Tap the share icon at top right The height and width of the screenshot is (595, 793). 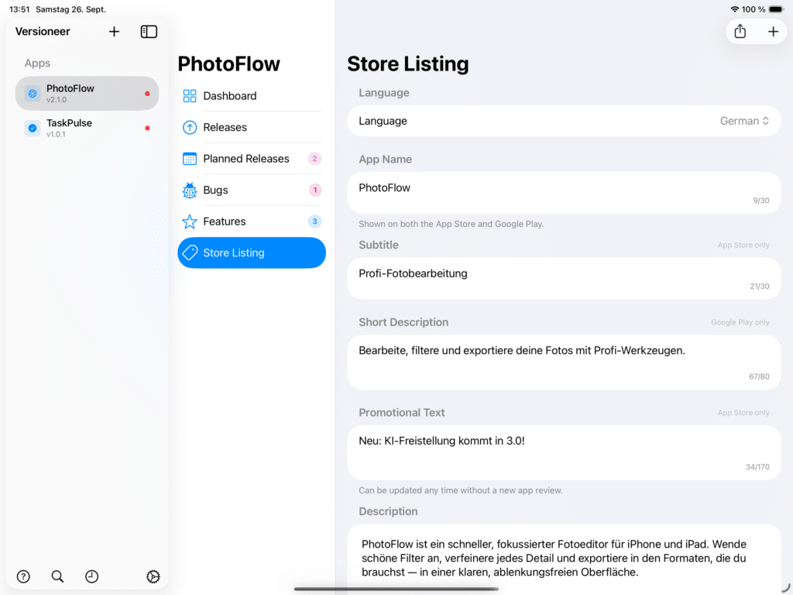[x=740, y=31]
